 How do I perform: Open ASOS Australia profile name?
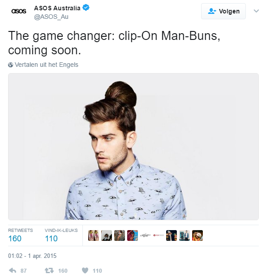57,8
